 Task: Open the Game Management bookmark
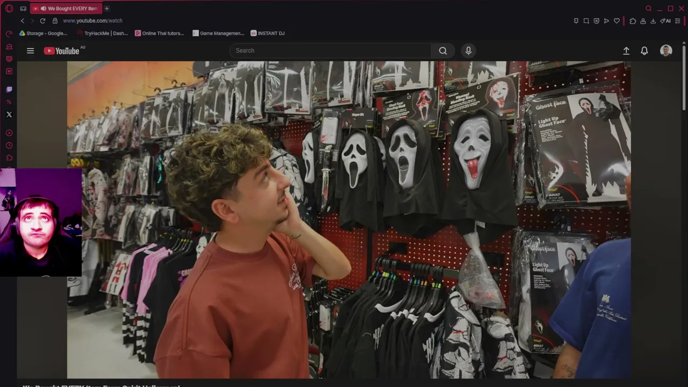218,33
